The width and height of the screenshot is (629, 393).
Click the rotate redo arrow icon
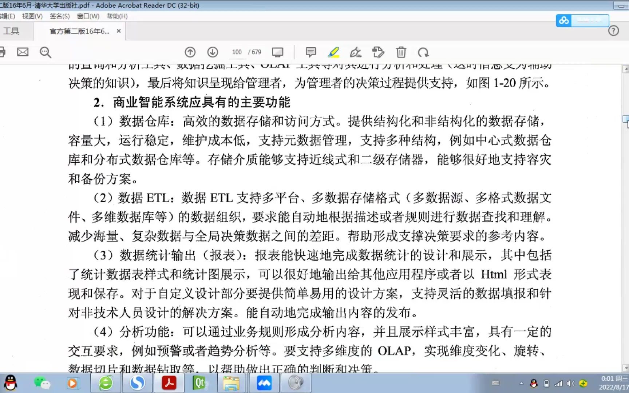tap(423, 52)
